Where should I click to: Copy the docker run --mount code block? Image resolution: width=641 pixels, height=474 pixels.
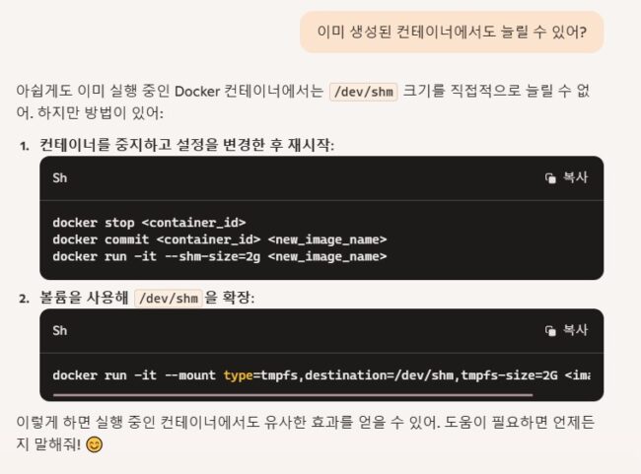567,330
